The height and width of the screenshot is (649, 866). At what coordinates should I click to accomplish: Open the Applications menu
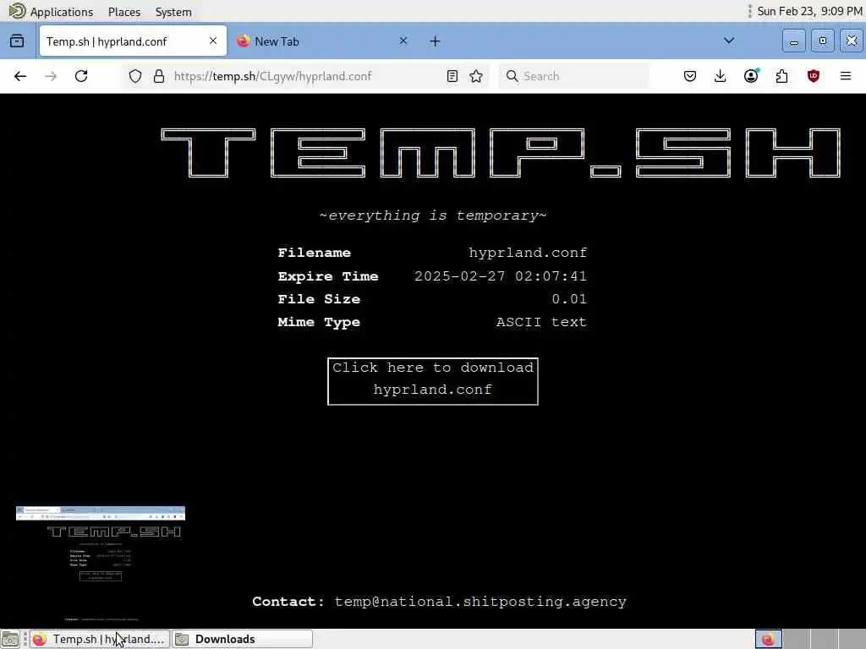pyautogui.click(x=52, y=12)
